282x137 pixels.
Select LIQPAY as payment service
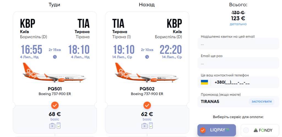(217, 130)
